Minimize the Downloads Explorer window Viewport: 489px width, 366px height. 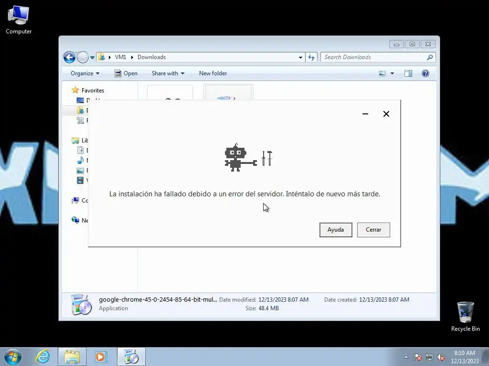pyautogui.click(x=396, y=44)
